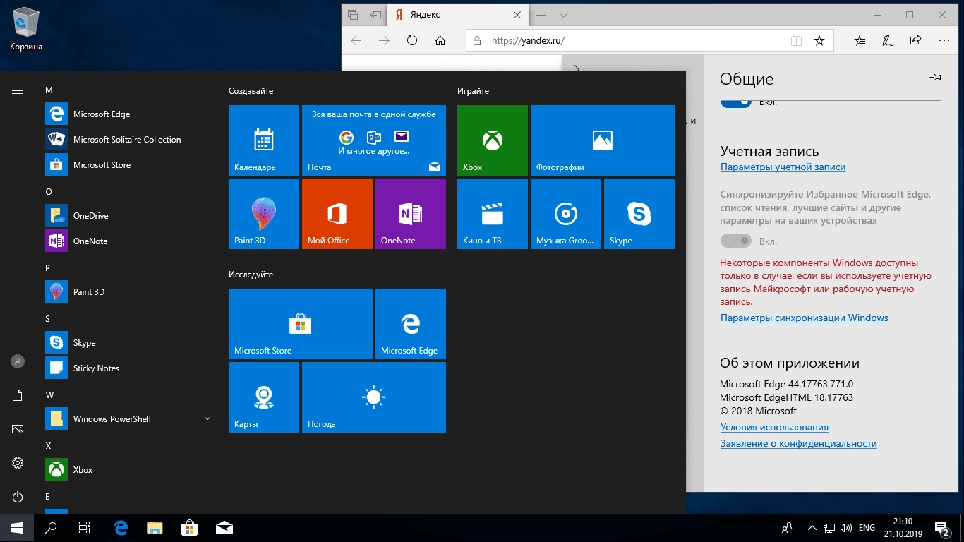Open the Календарь tile

(x=264, y=140)
